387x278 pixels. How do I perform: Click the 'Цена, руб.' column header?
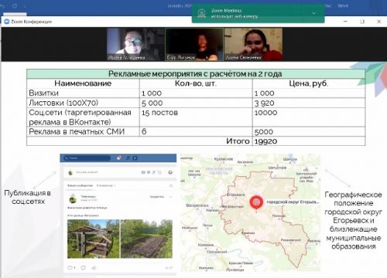pos(309,83)
